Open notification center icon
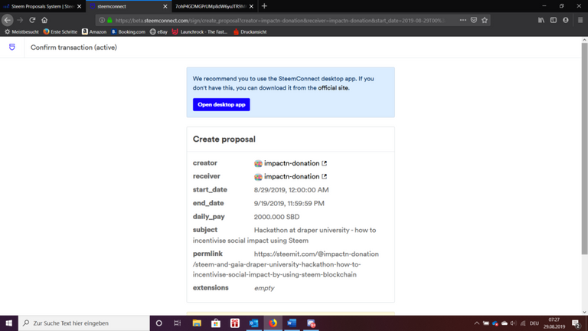Screen dimensions: 588x331 click(x=577, y=323)
